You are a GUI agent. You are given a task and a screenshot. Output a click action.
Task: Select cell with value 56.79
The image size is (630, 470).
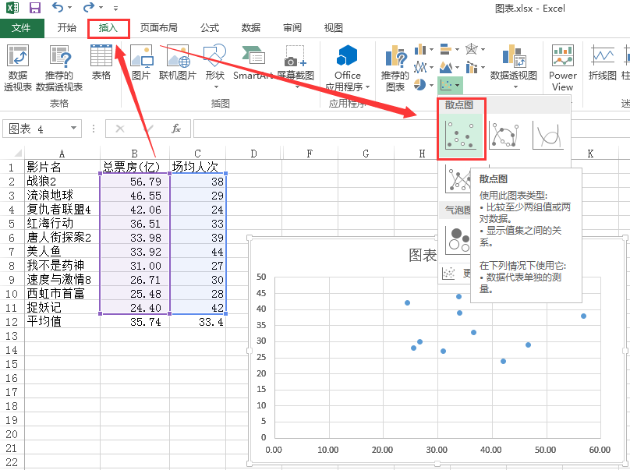[135, 181]
